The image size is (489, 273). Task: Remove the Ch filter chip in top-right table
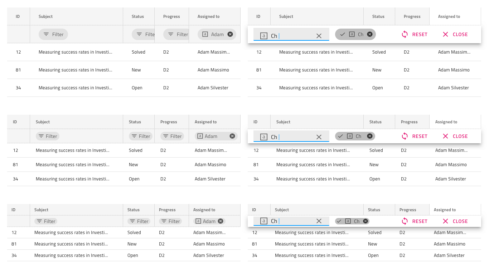point(370,34)
